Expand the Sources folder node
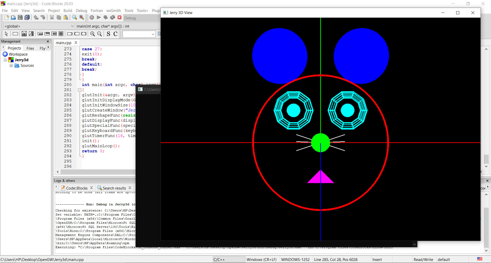The width and height of the screenshot is (491, 263). click(x=11, y=66)
